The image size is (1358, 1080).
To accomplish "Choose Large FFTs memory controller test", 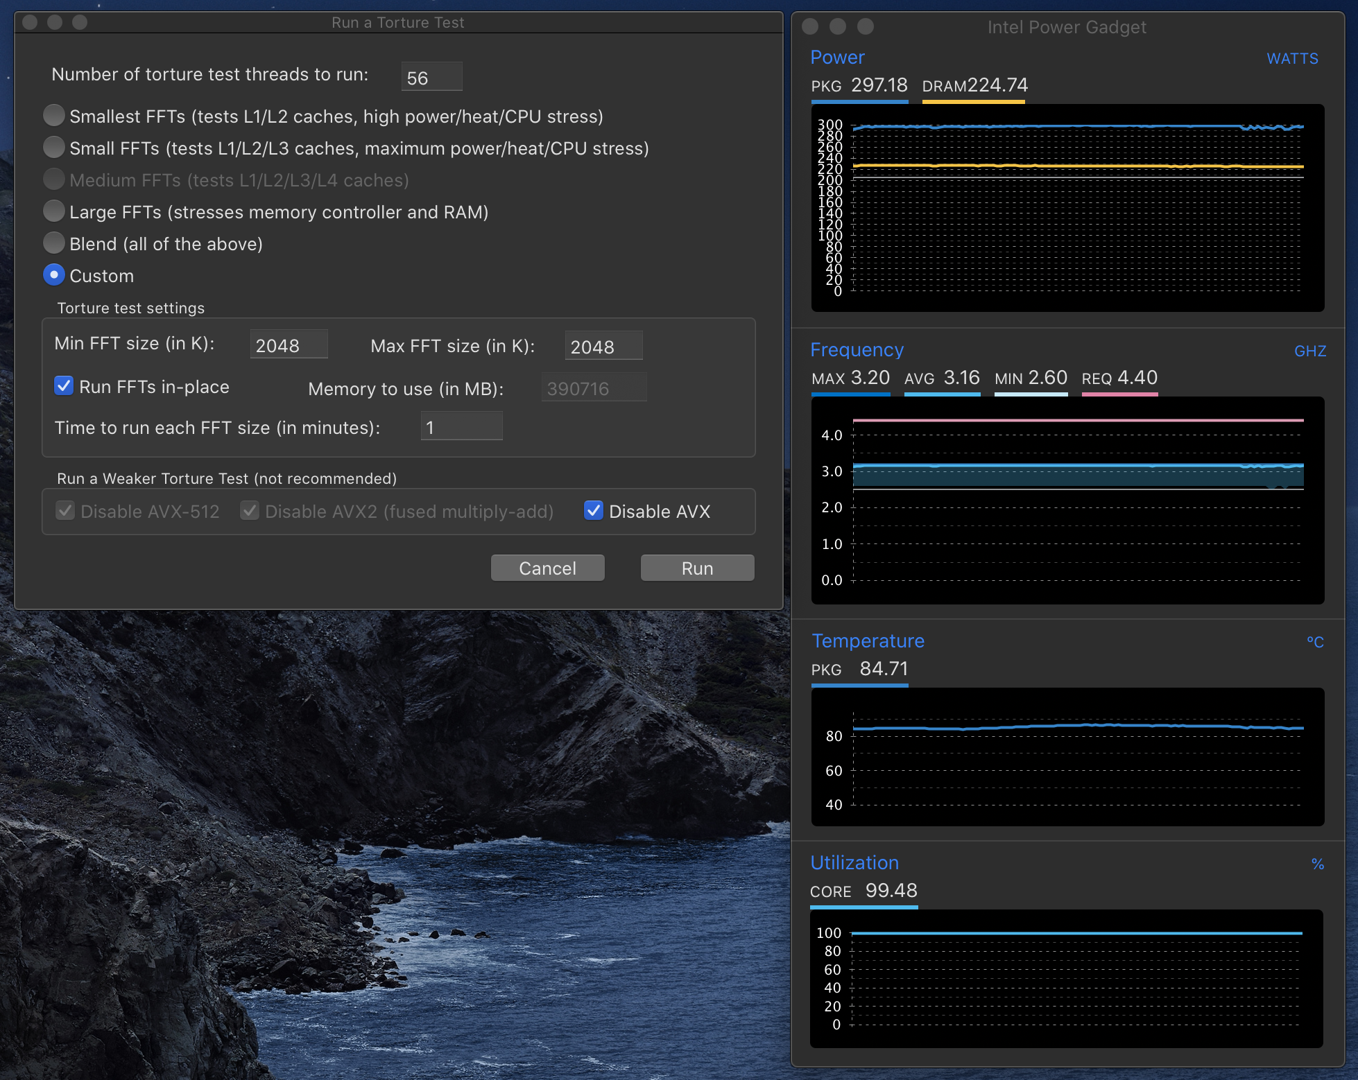I will click(x=54, y=211).
